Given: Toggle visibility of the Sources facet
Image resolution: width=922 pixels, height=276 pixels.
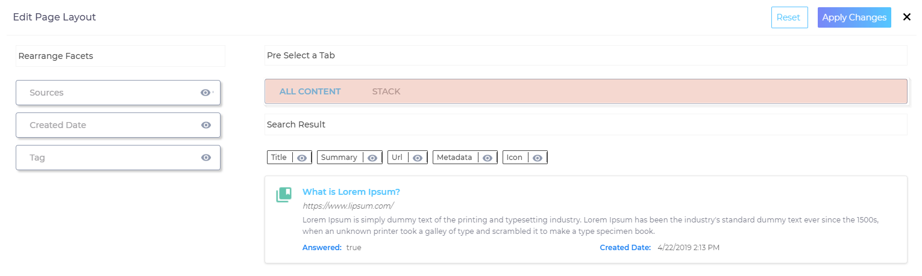Looking at the screenshot, I should pyautogui.click(x=205, y=93).
